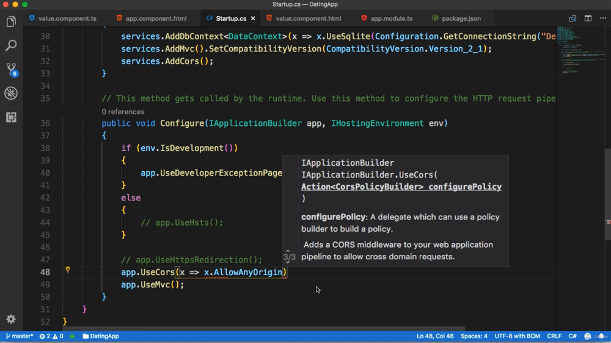
Task: Open the master* branch picker
Action: point(19,336)
